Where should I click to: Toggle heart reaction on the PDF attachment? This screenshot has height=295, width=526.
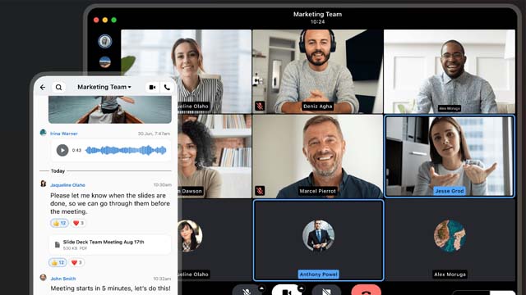pos(76,262)
